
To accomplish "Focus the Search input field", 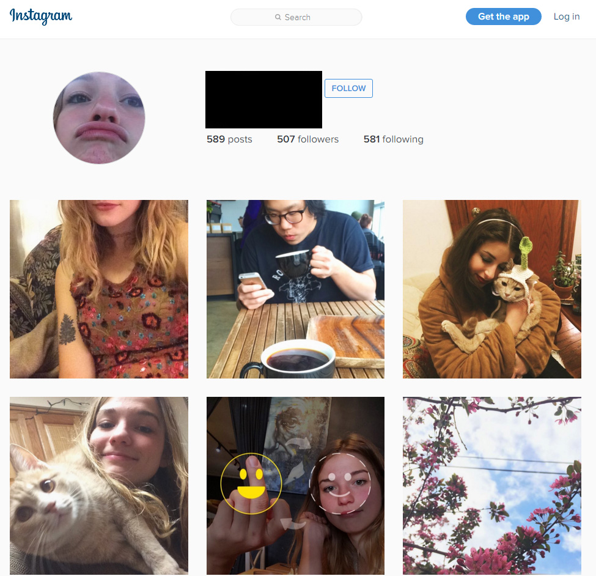I will (x=296, y=17).
